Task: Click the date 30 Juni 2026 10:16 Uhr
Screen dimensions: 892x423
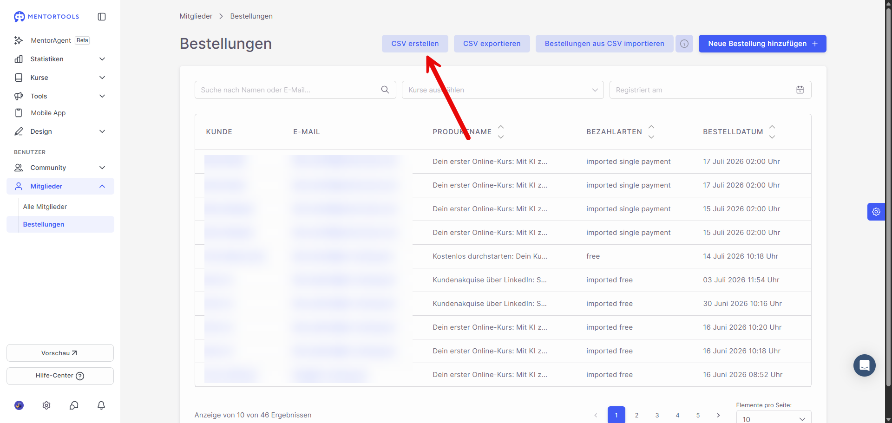Action: pos(742,304)
